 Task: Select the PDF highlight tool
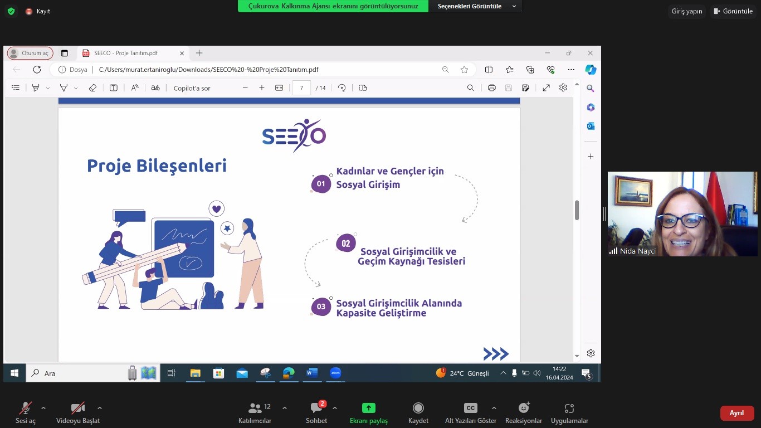coord(36,88)
